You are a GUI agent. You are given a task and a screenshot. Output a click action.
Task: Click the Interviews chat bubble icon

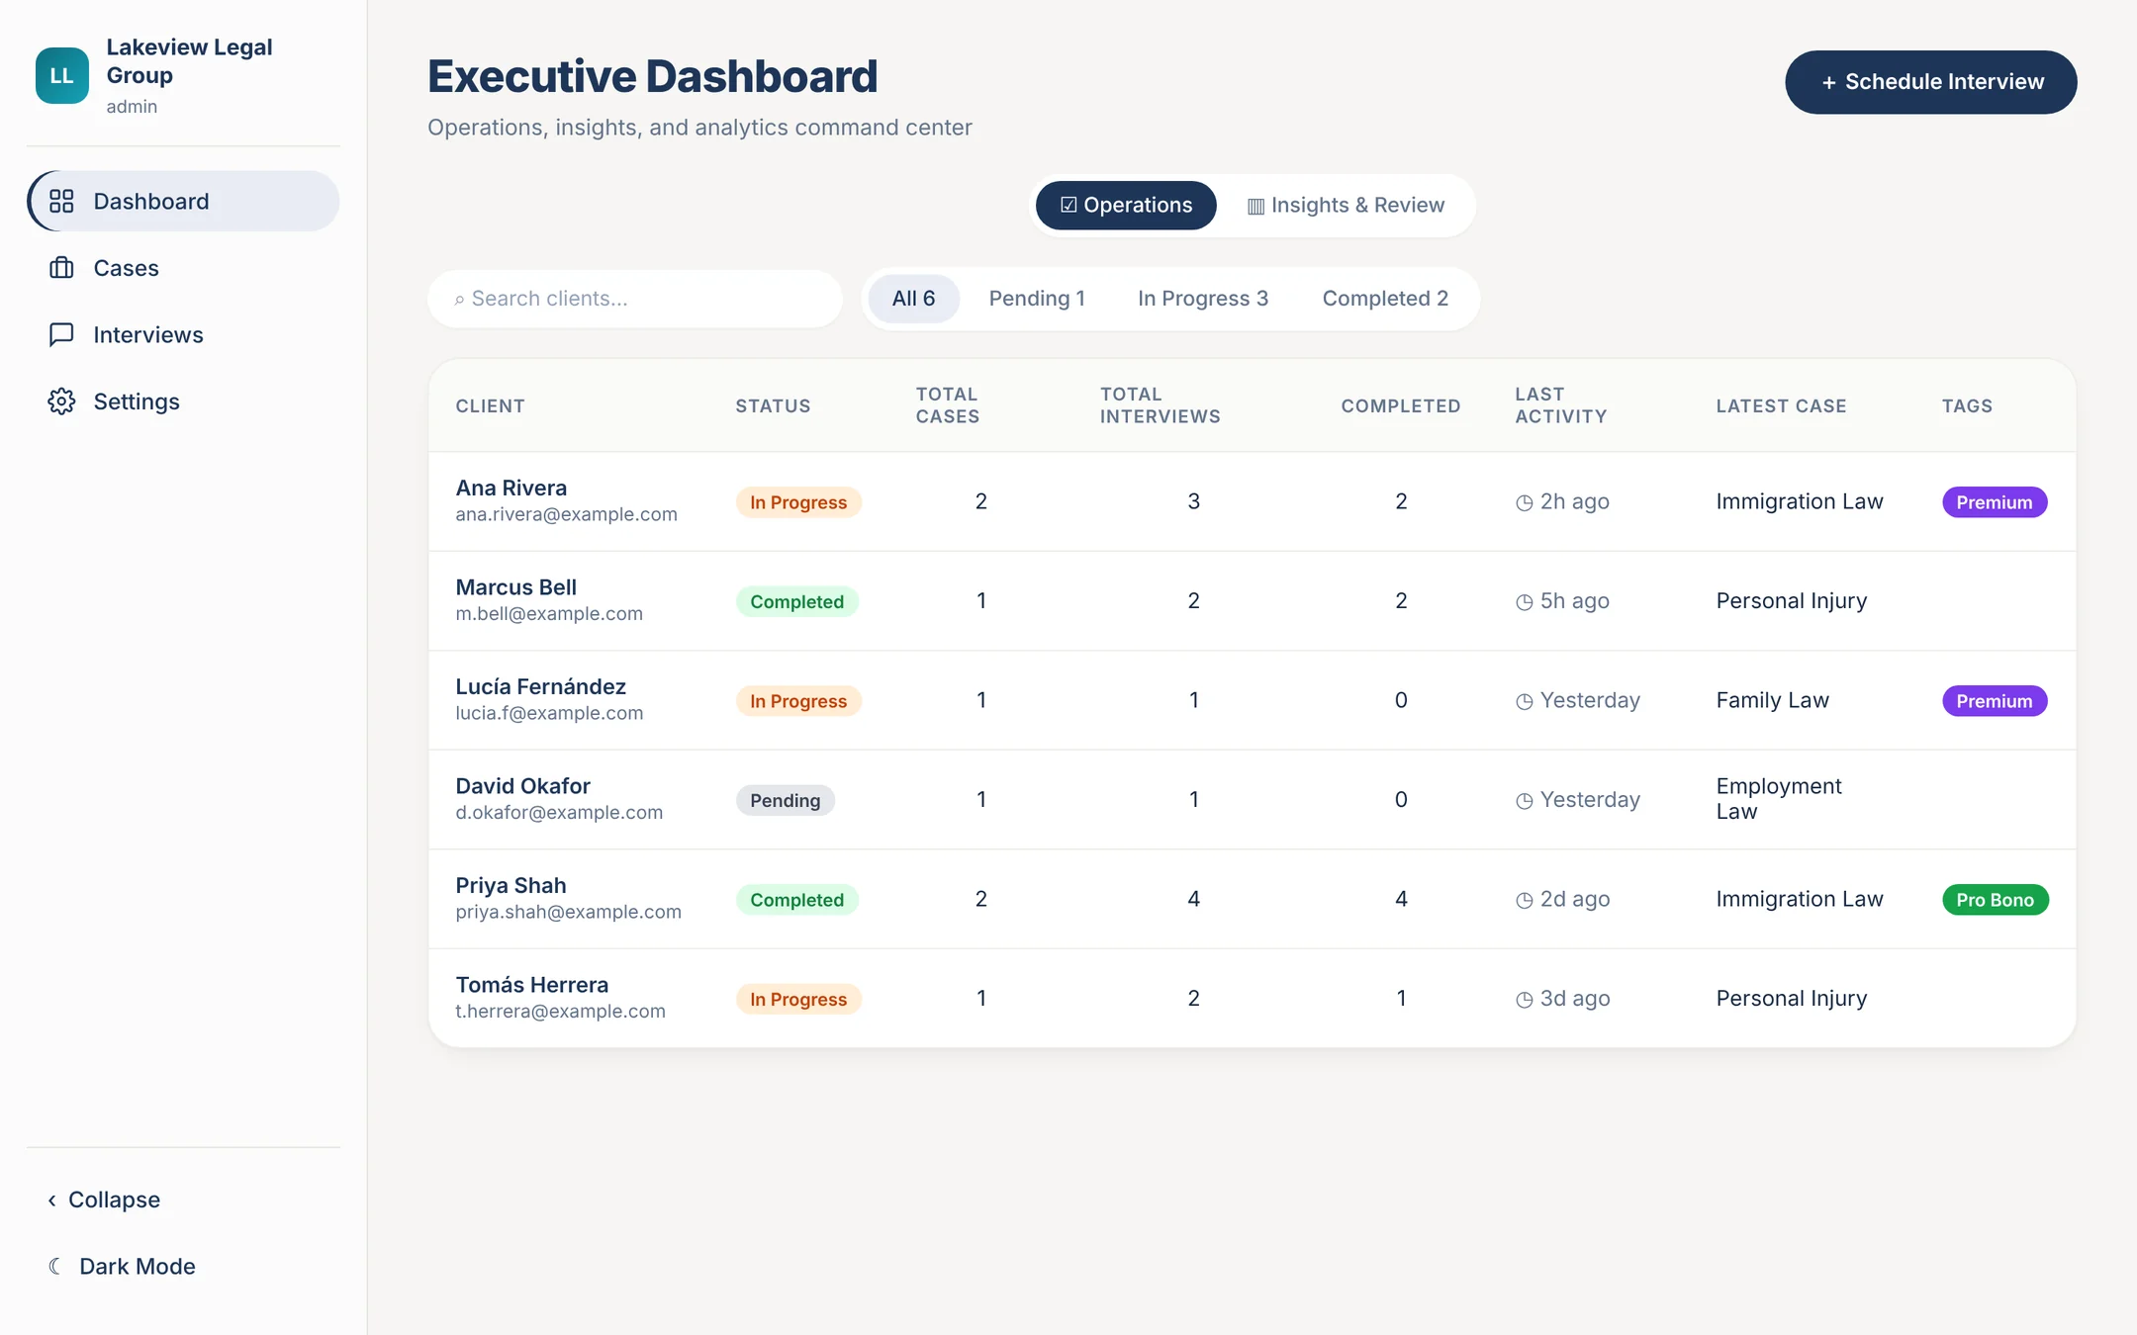(x=61, y=334)
